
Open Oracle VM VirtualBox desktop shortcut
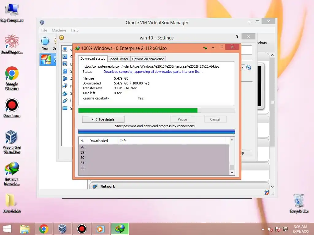[x=12, y=142]
